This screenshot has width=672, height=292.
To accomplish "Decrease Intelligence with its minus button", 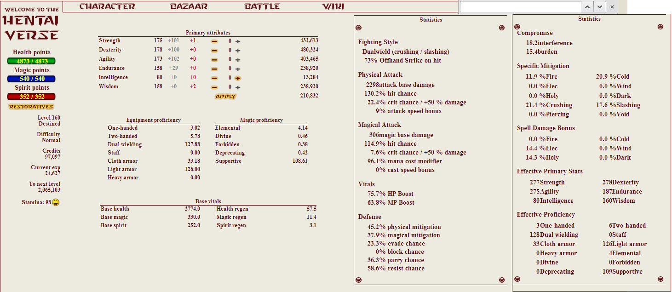I will tap(214, 78).
